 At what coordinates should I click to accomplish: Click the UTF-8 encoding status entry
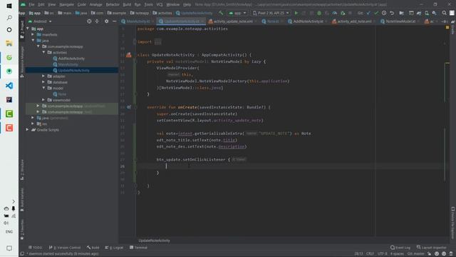point(382,253)
